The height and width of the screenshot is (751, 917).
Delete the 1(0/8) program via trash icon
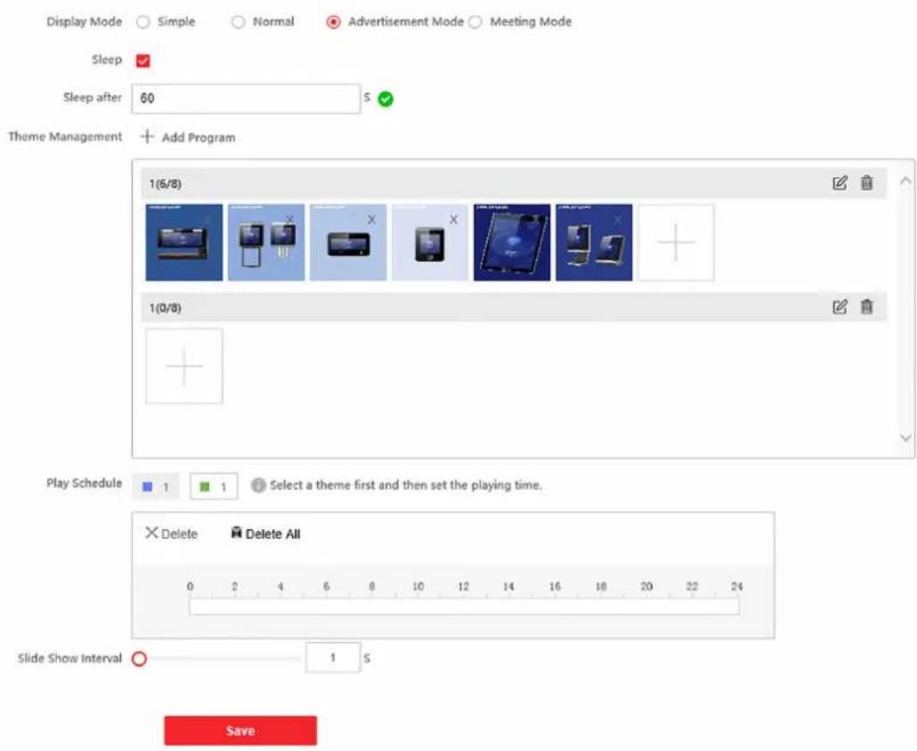[x=867, y=306]
